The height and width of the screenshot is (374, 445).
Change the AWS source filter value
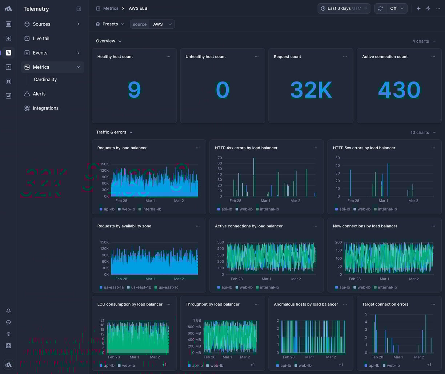pos(161,24)
